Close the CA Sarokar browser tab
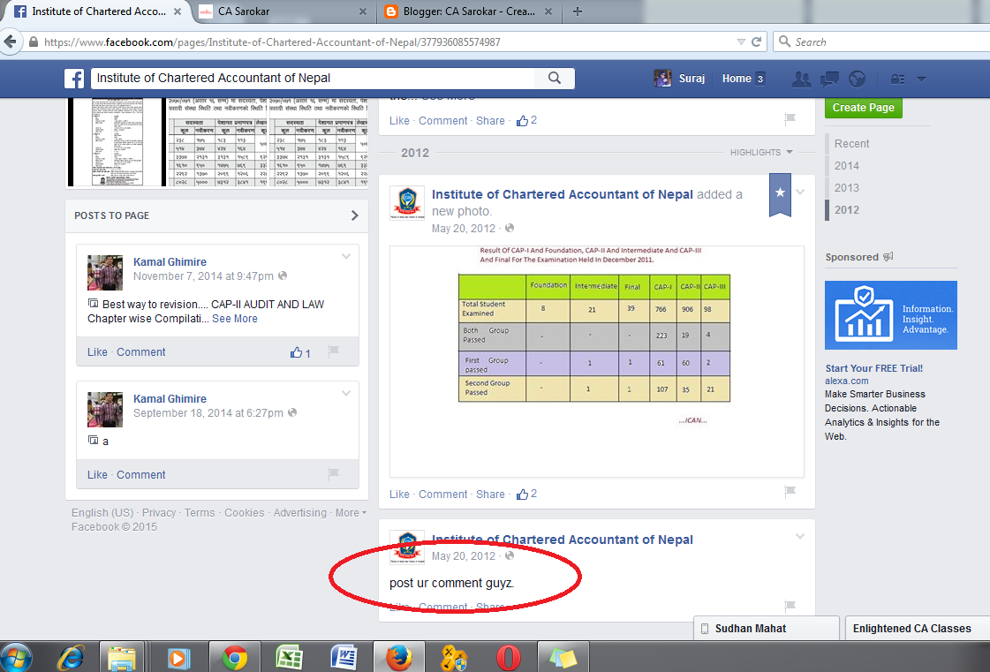 362,11
